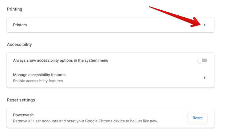Click the Remove all user accounts description

[x=86, y=121]
